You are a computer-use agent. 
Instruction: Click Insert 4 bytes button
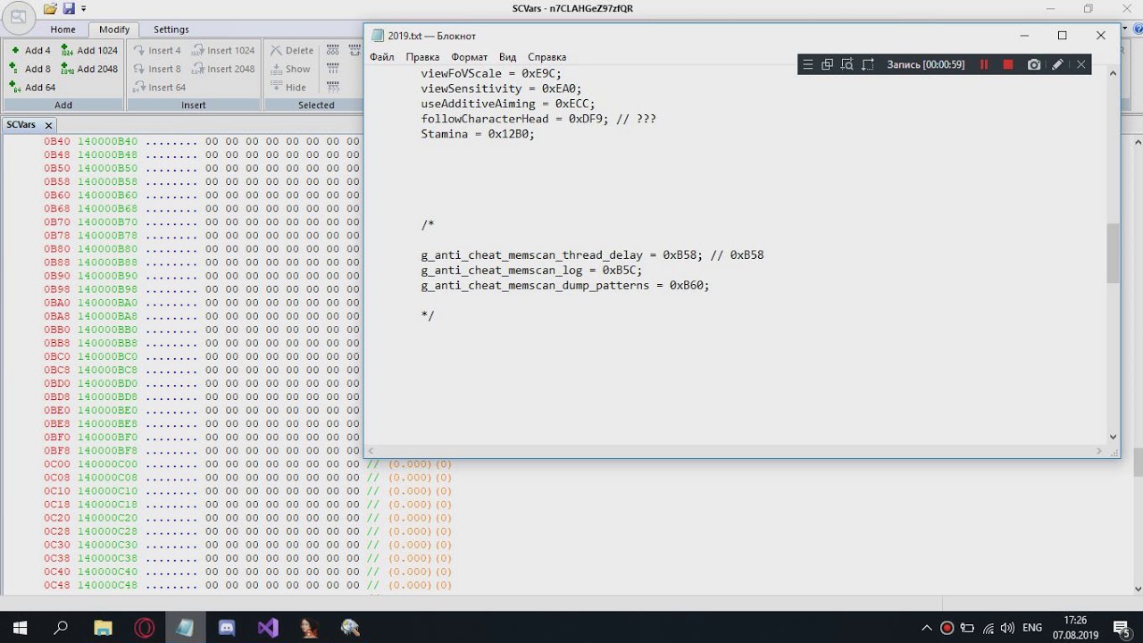(x=157, y=51)
